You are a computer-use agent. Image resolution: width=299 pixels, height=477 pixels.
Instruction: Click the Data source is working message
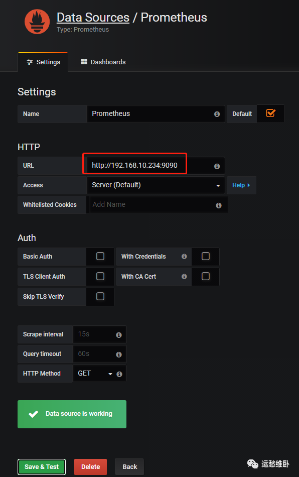tap(72, 414)
